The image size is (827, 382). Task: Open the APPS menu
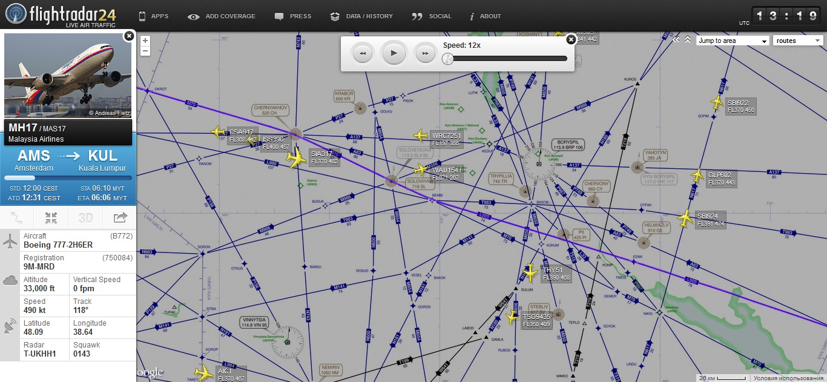click(153, 16)
